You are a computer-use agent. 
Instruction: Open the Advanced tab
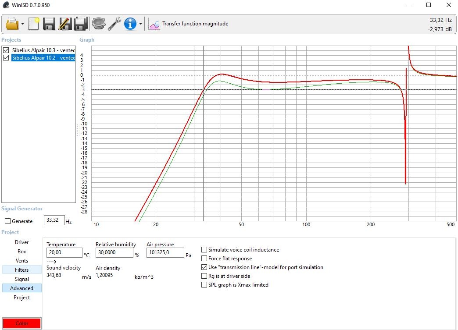[x=21, y=288]
